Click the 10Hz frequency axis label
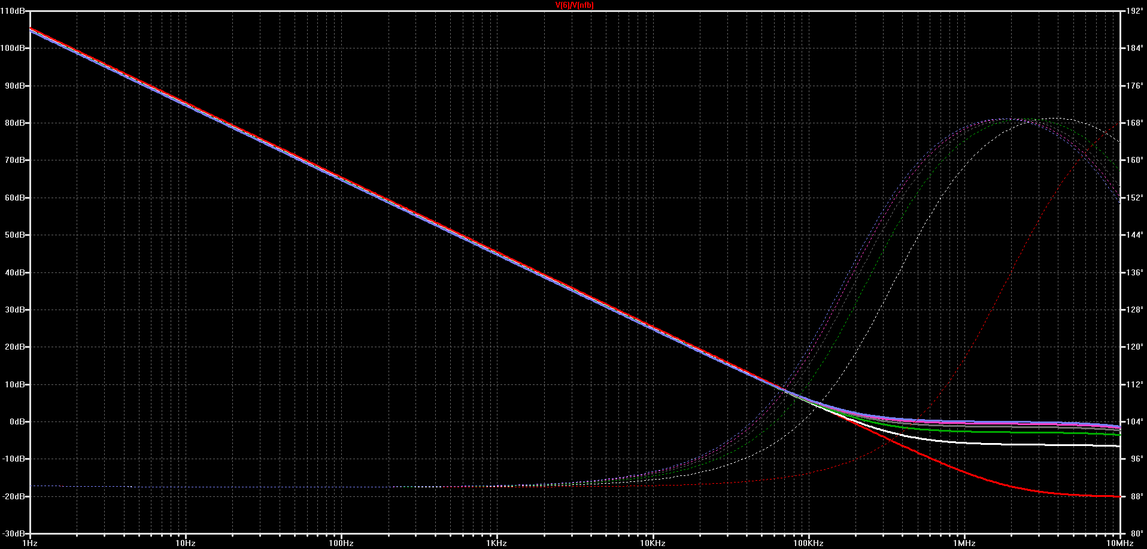The image size is (1147, 549). pos(186,543)
